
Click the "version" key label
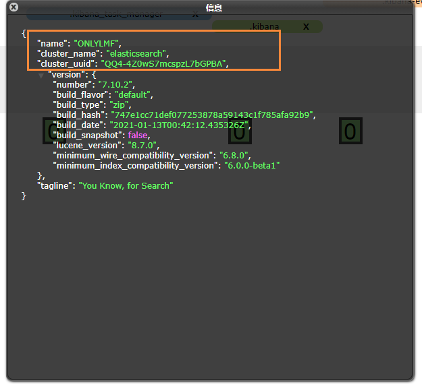[x=66, y=75]
